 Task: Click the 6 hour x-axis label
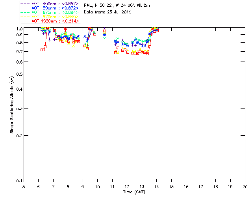[39, 187]
